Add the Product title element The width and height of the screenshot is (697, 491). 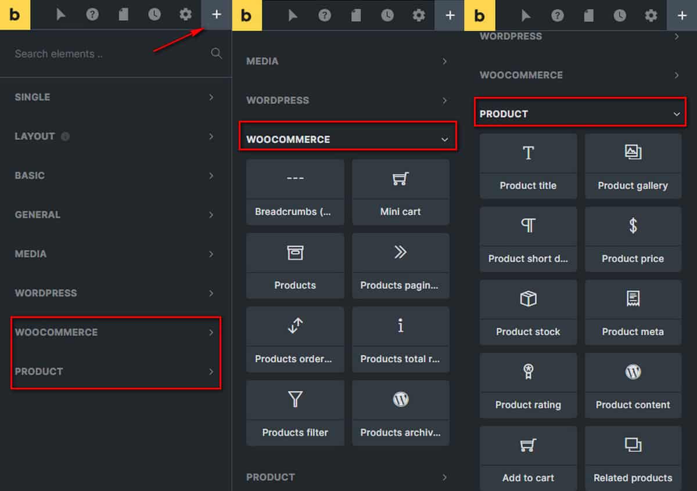[x=528, y=166]
